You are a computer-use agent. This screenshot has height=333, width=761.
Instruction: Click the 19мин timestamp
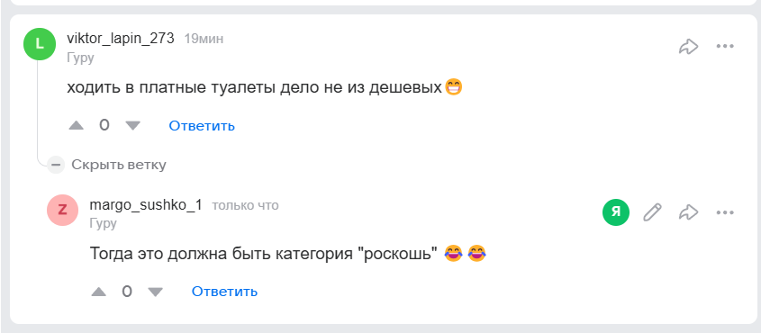click(204, 40)
